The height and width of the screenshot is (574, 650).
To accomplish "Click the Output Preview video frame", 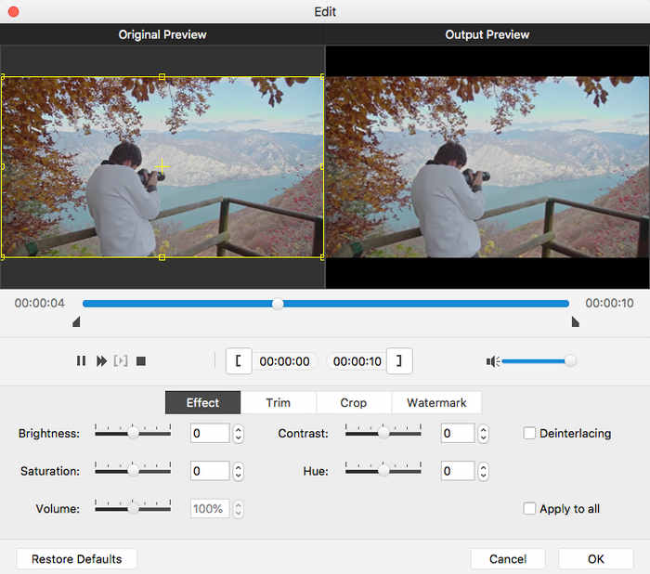I will click(x=487, y=167).
